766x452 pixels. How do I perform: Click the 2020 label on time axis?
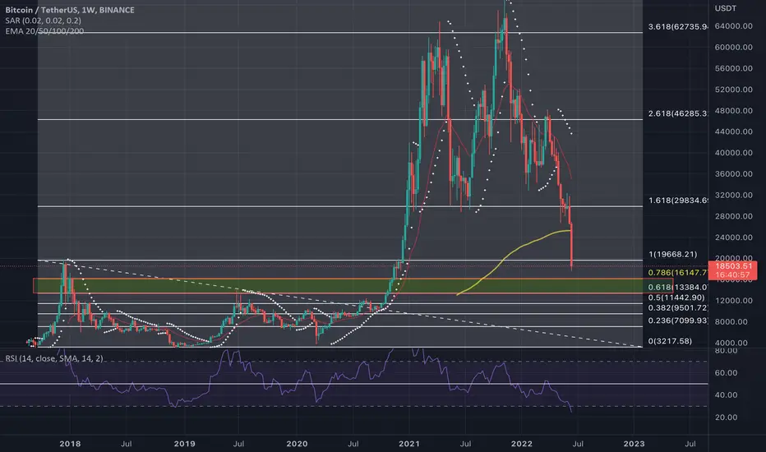pos(297,444)
